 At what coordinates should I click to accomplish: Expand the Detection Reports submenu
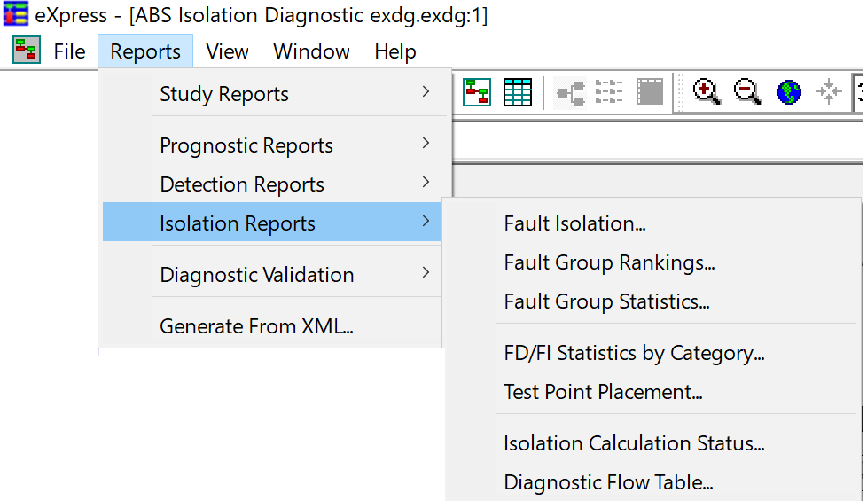click(275, 184)
